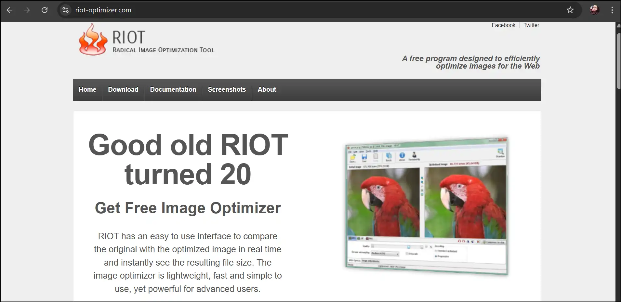The width and height of the screenshot is (621, 302).
Task: Open the Download menu item
Action: pyautogui.click(x=123, y=89)
